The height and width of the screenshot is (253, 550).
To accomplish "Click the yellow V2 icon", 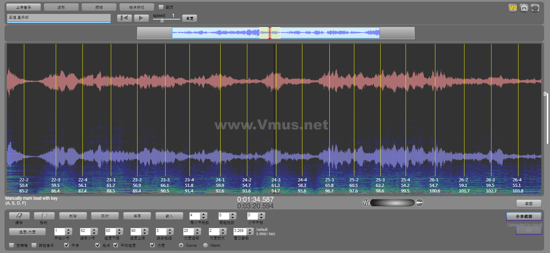I will pos(513,8).
